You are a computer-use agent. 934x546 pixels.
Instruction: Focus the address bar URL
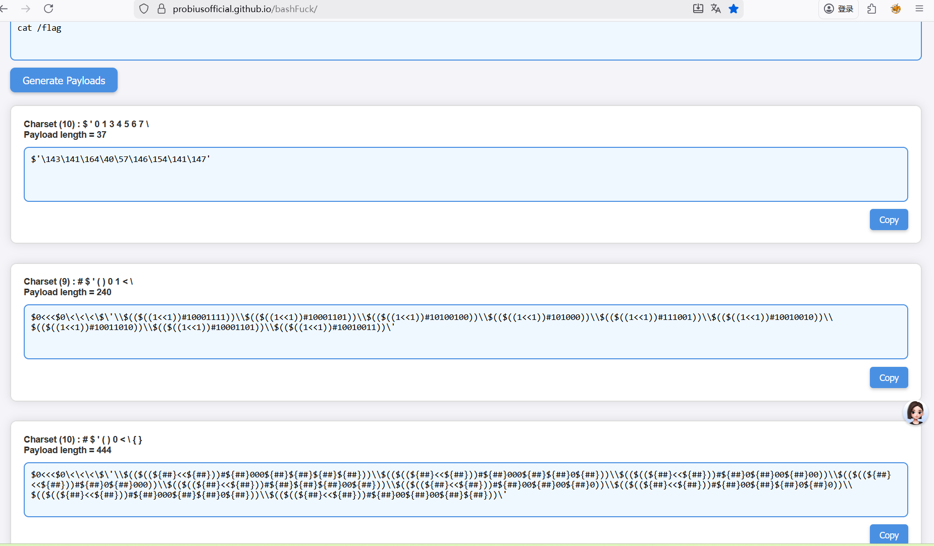(x=245, y=9)
